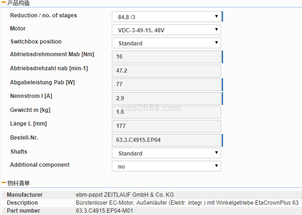The image size is (302, 215).
Task: Select the Länge L field showing 177
Action: tap(166, 126)
